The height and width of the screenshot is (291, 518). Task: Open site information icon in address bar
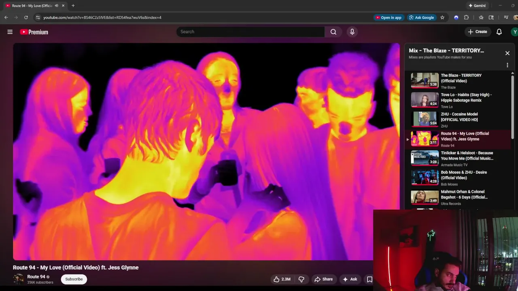coord(38,17)
